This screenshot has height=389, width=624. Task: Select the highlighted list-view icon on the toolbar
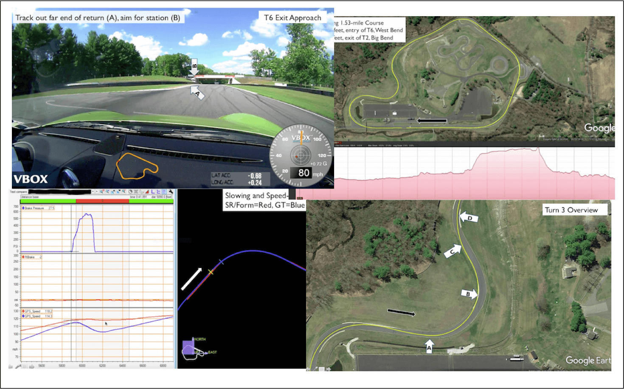[165, 192]
